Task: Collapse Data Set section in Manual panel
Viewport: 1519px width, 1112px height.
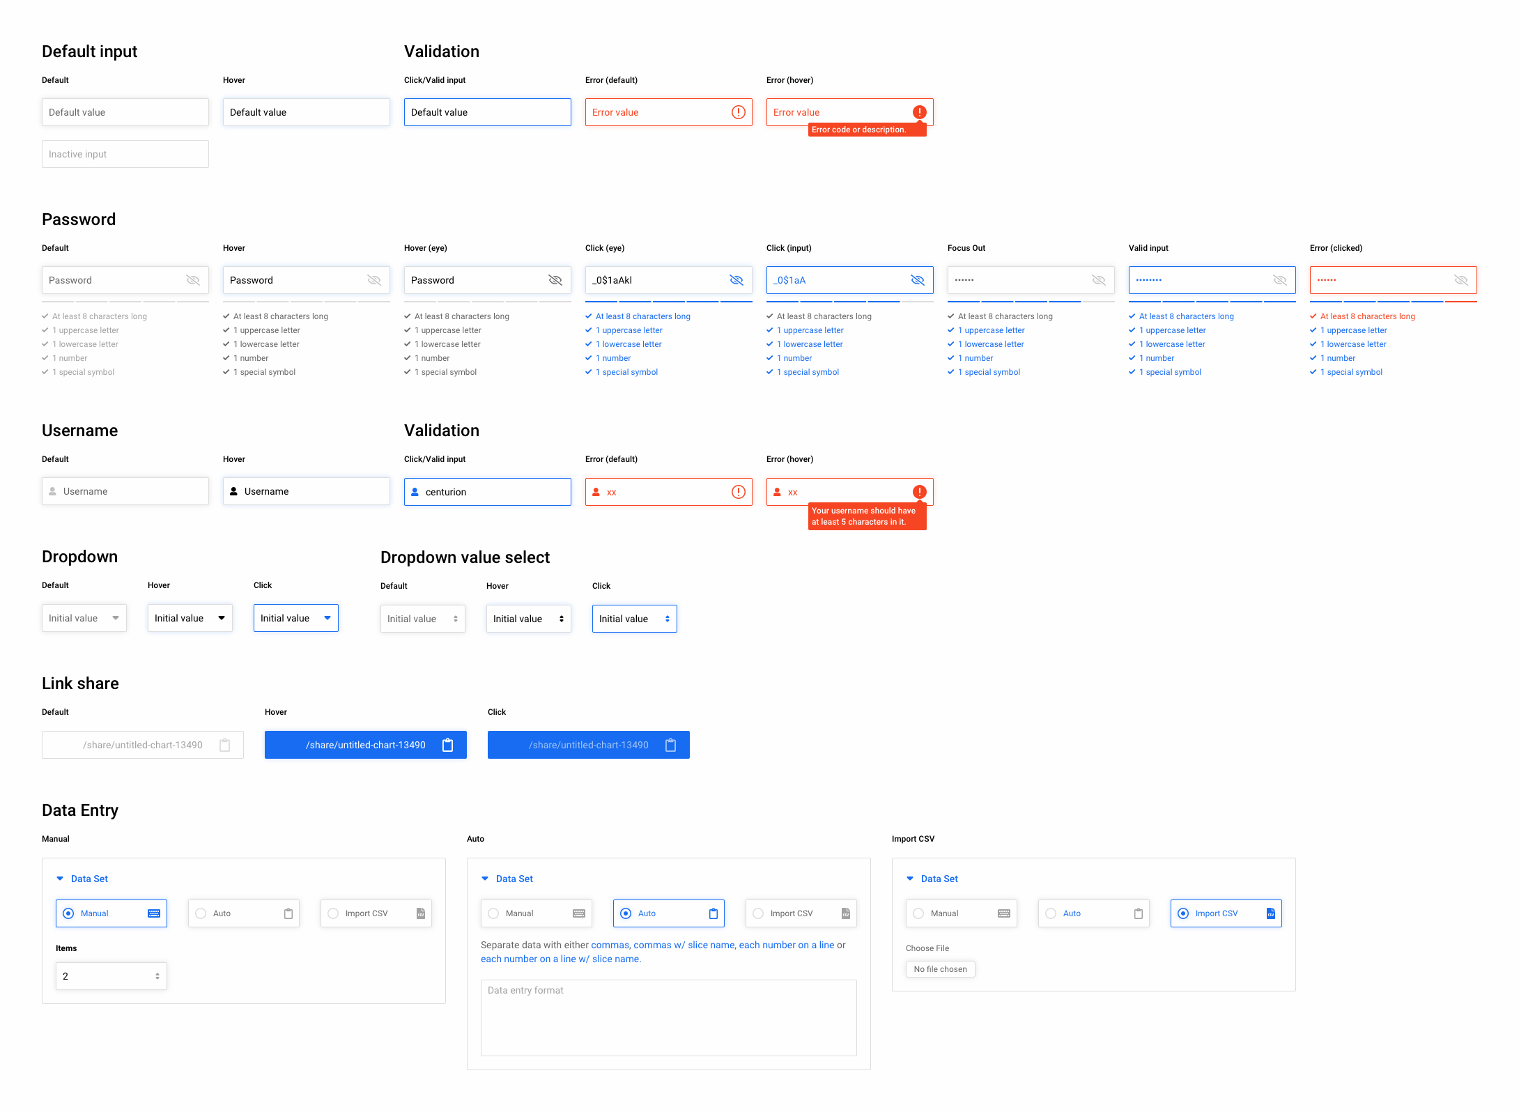Action: [x=60, y=879]
